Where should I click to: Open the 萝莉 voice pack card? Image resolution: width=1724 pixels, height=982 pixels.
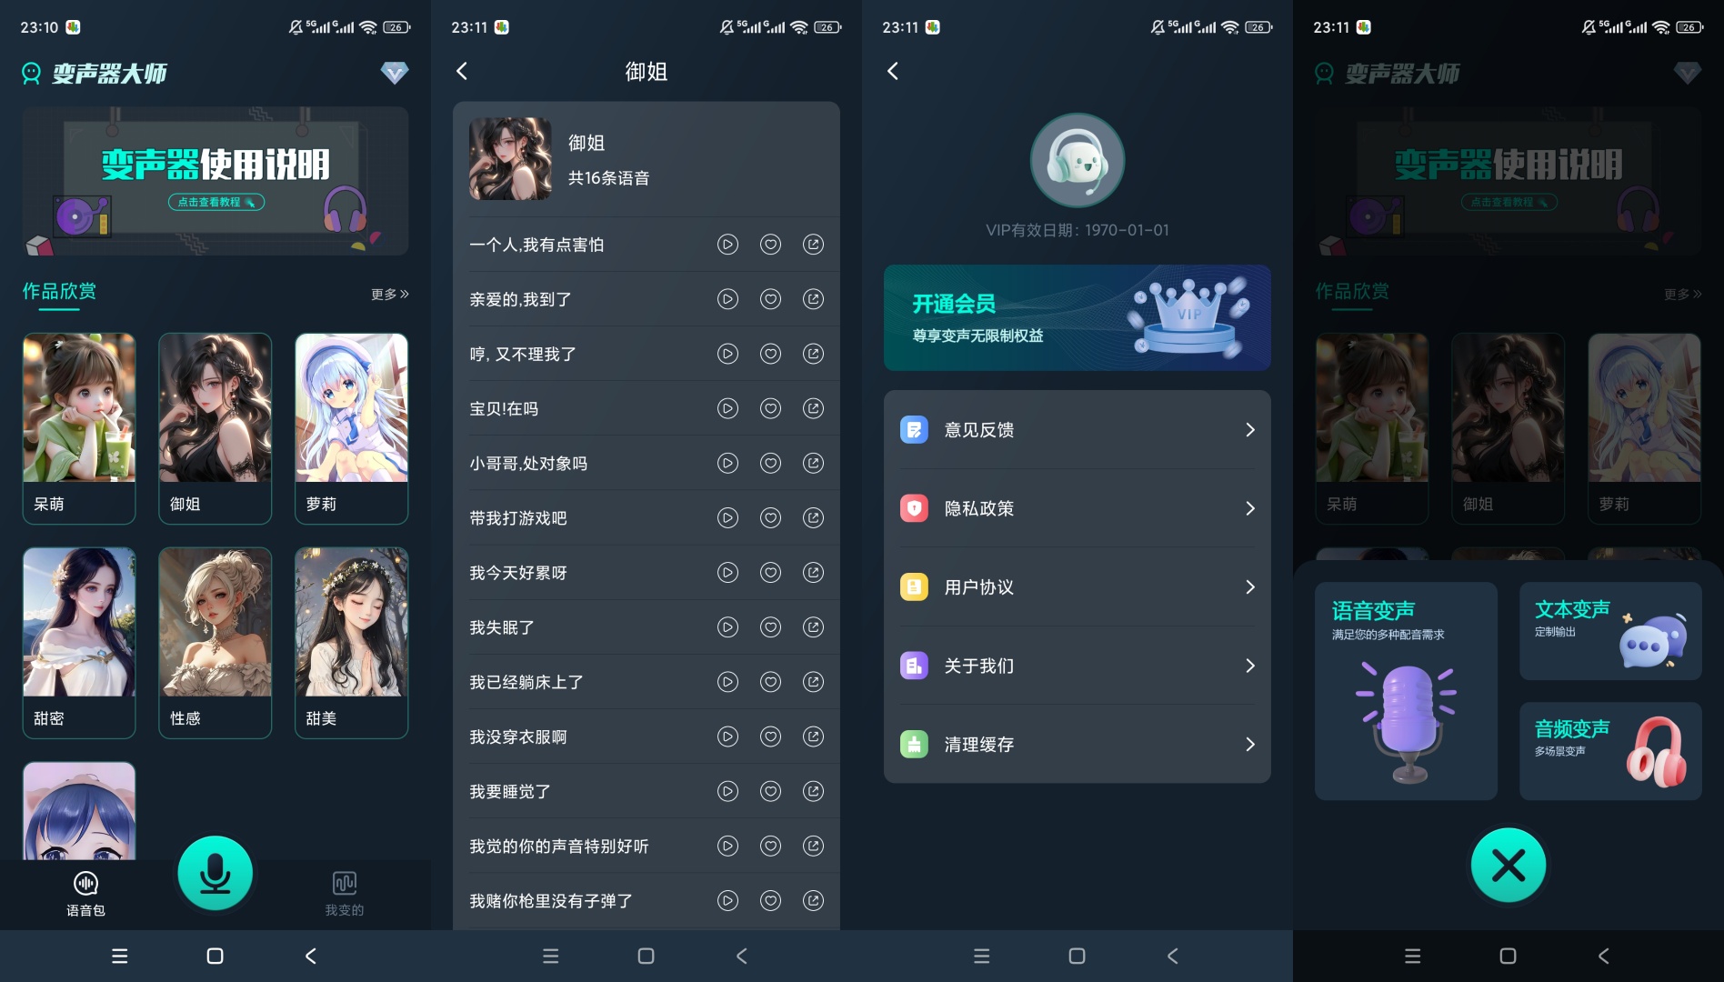351,428
